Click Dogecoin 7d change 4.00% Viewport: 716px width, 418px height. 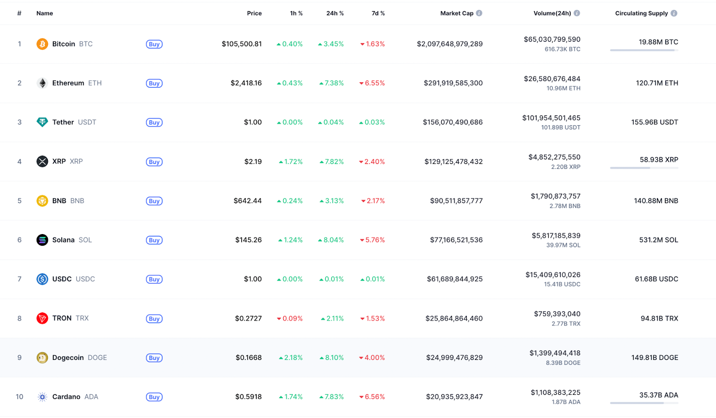click(x=372, y=358)
